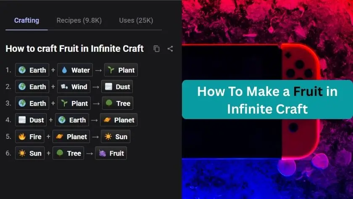353x199 pixels.
Task: Click the Planet result in step 4
Action: tap(119, 120)
